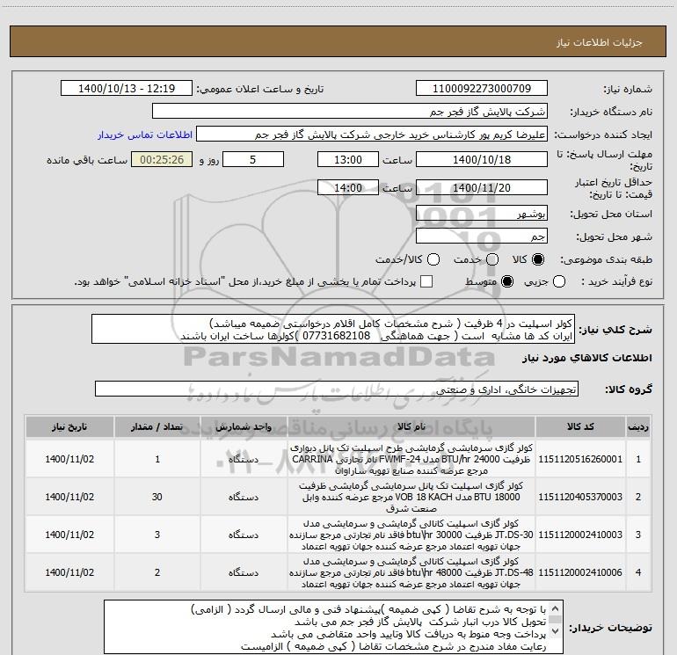Click quantity 30 in row 2

click(157, 497)
